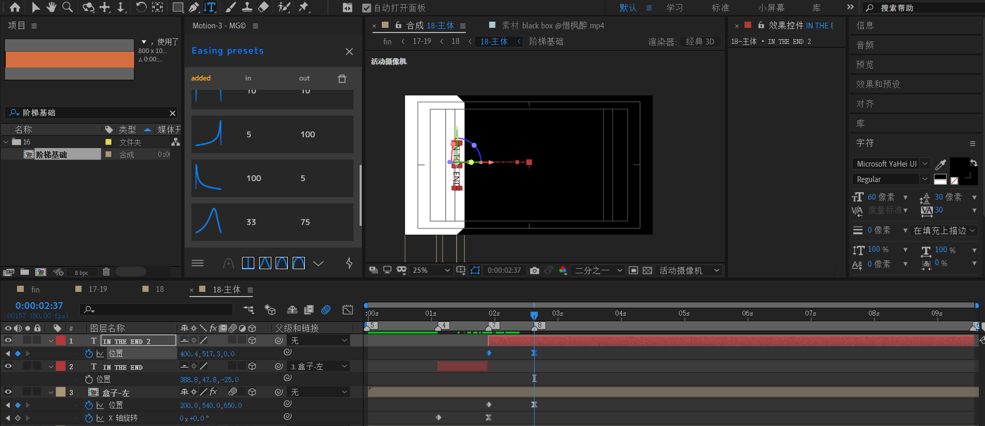Viewport: 985px width, 426px height.
Task: Select the Orbit camera tool
Action: pyautogui.click(x=88, y=7)
